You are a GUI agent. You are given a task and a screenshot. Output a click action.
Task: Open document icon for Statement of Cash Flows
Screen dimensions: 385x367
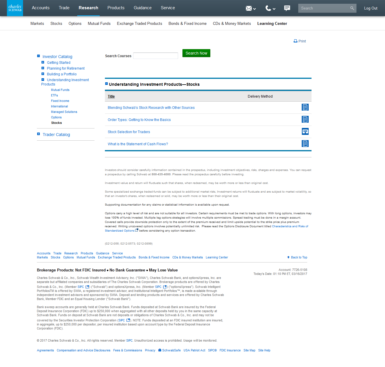pyautogui.click(x=305, y=144)
